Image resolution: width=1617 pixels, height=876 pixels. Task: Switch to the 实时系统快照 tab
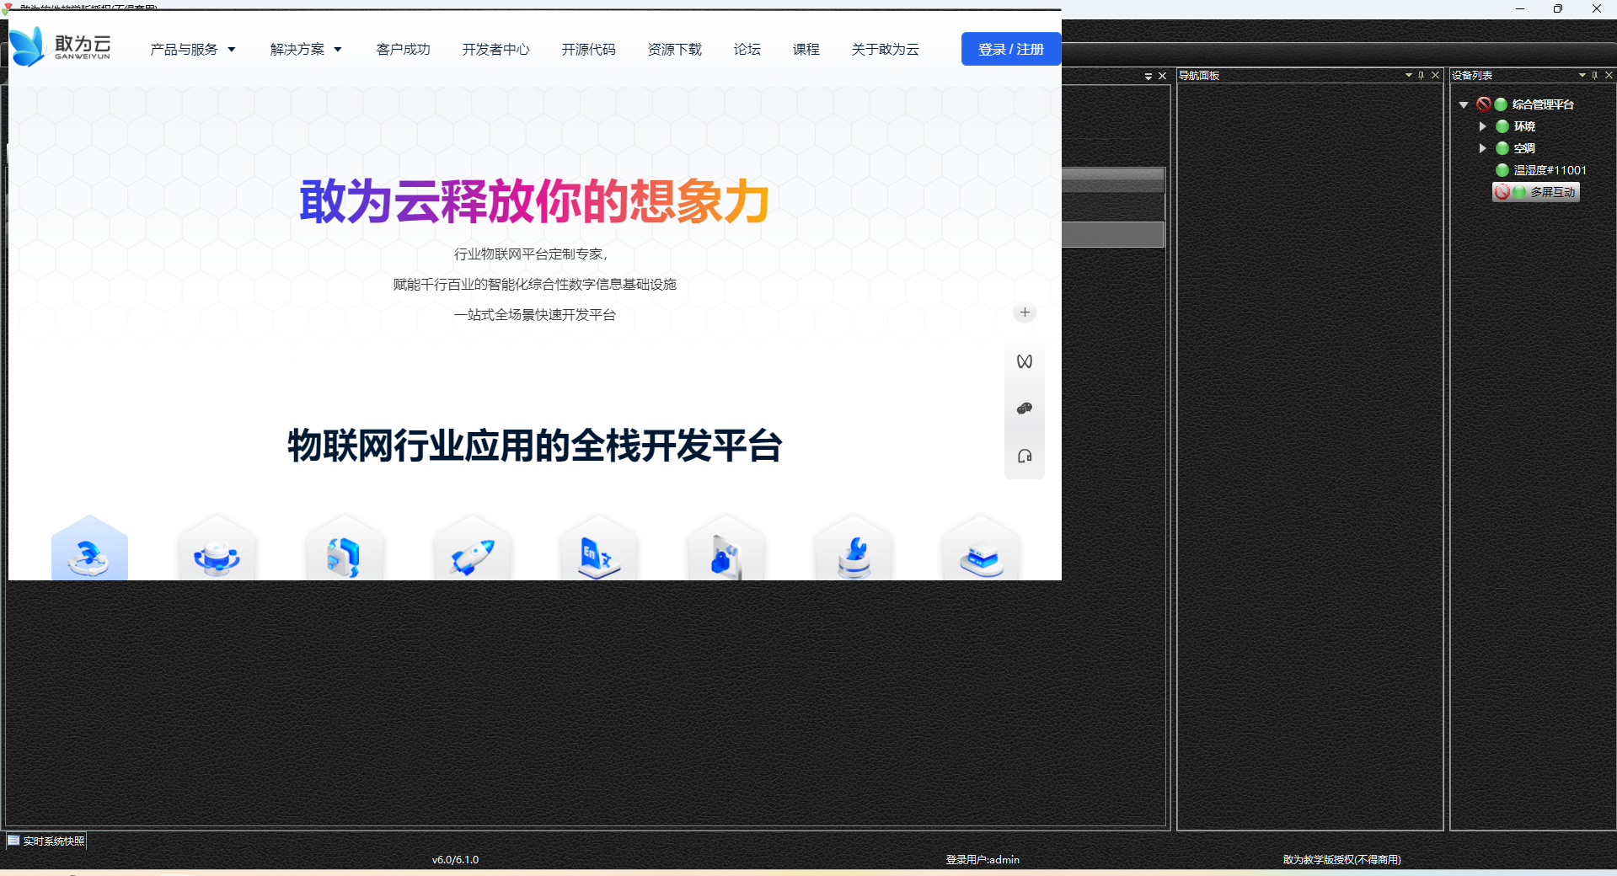pos(46,841)
